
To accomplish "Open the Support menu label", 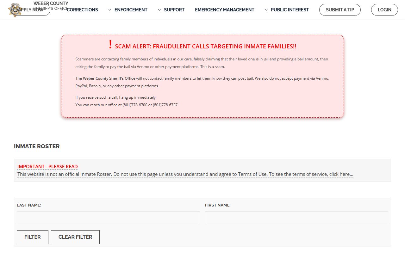I will 174,10.
